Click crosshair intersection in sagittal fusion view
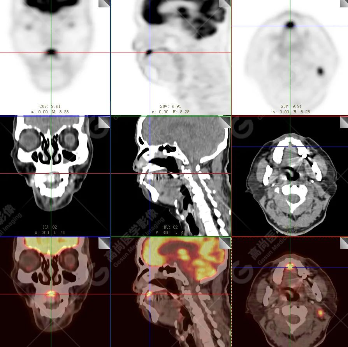The image size is (348, 347). [150, 294]
